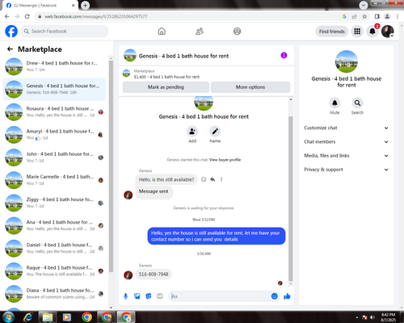
Task: Click More options button
Action: [250, 87]
